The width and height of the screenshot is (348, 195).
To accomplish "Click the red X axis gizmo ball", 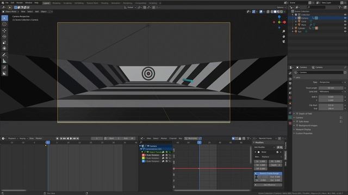I will coord(284,22).
